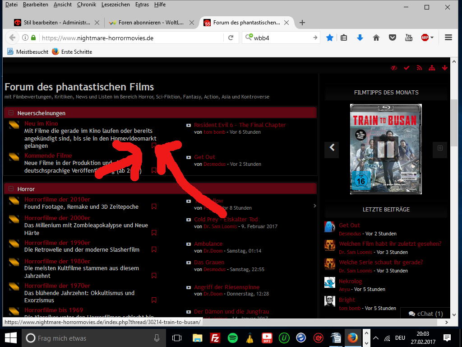Go back to previous page

coord(12,38)
